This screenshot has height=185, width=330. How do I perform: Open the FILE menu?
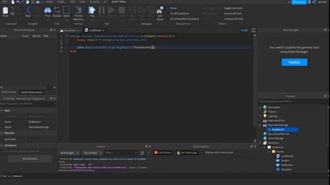tap(5, 2)
